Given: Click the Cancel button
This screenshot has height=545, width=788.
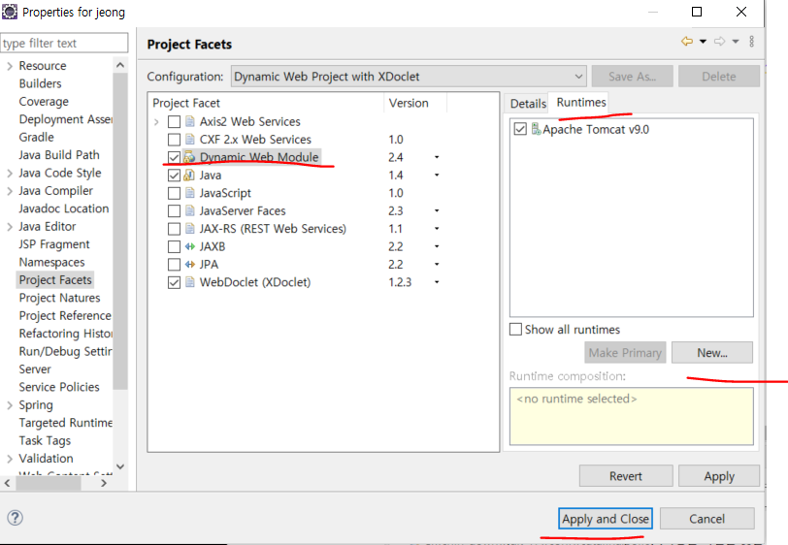Looking at the screenshot, I should [x=706, y=519].
